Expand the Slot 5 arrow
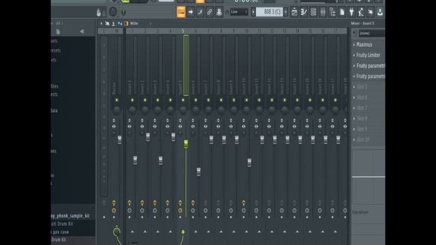Image resolution: width=436 pixels, height=245 pixels. 354,87
